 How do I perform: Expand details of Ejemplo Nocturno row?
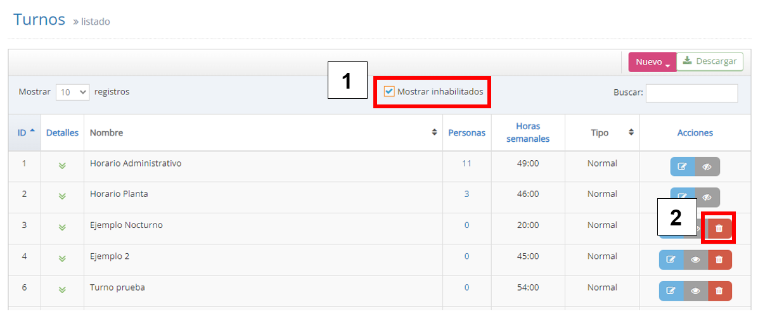pyautogui.click(x=62, y=227)
